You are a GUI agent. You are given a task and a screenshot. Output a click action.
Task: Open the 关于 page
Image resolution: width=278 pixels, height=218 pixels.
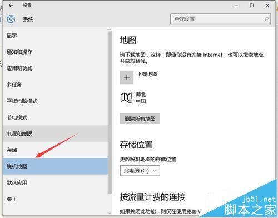coord(55,199)
